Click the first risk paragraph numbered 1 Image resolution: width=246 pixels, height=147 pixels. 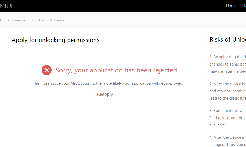pos(228,64)
